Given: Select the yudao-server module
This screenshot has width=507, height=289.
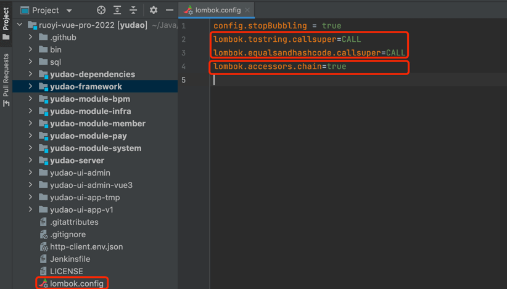Looking at the screenshot, I should (76, 160).
